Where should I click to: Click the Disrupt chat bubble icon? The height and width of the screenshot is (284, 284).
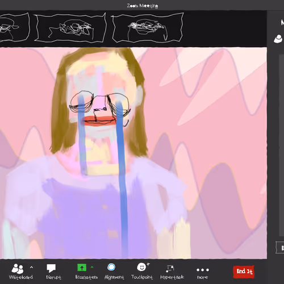tap(51, 268)
